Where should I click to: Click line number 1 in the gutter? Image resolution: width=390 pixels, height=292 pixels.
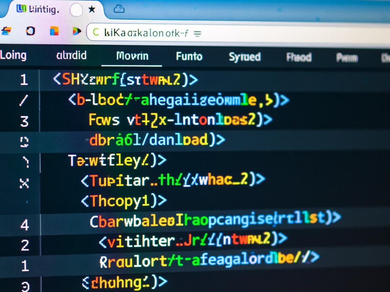click(24, 80)
